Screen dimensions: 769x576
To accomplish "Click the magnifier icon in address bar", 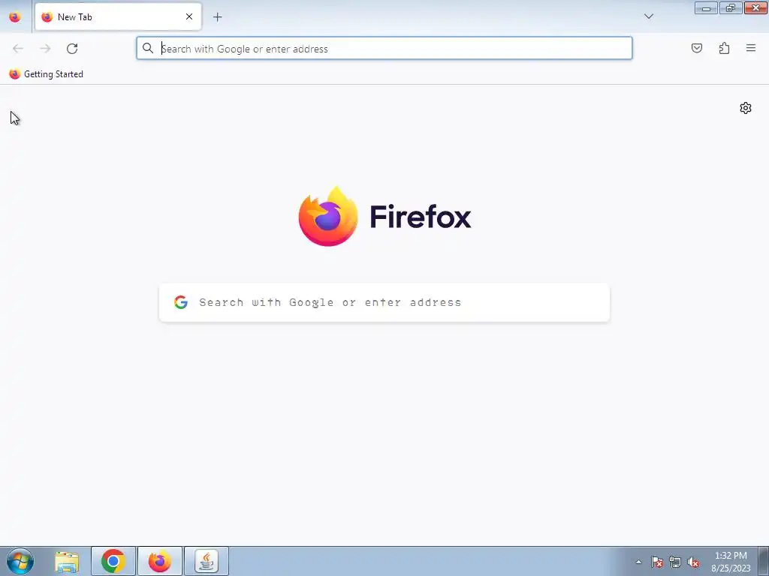I will click(148, 48).
